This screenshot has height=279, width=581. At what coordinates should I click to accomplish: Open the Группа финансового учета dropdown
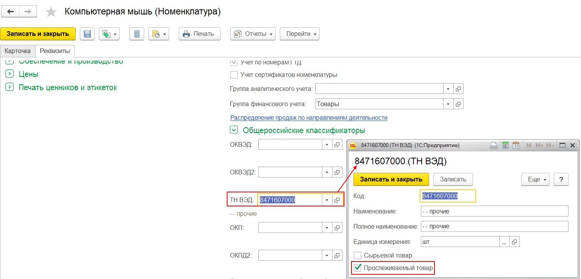pyautogui.click(x=448, y=104)
